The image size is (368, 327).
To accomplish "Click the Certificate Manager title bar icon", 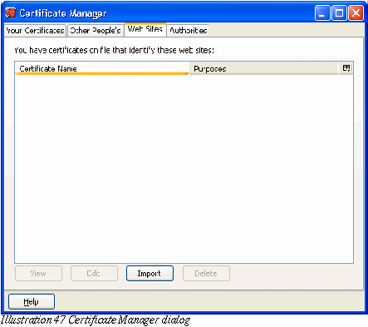I will click(11, 13).
